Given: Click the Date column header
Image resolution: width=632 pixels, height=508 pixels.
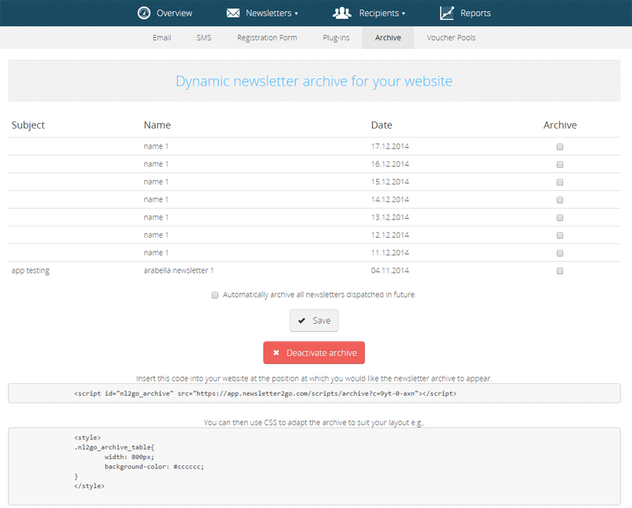Looking at the screenshot, I should 382,125.
